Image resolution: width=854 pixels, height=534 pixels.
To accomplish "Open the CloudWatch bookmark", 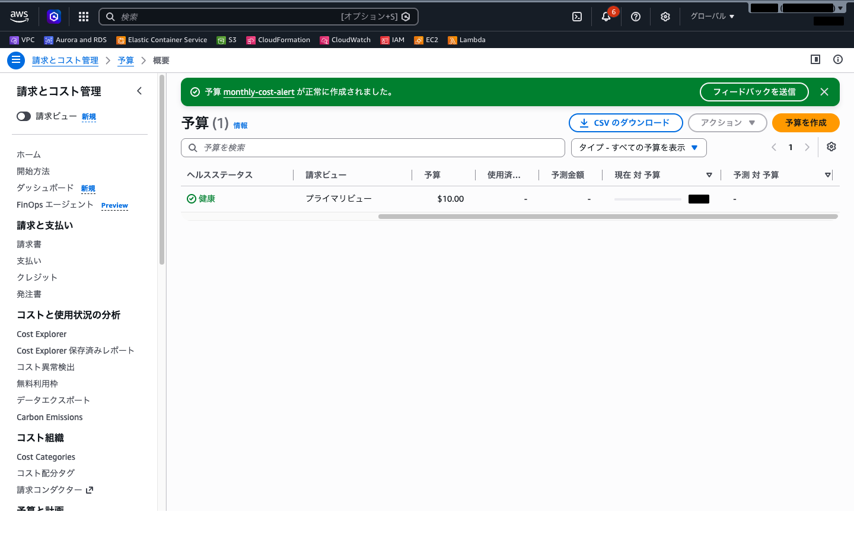I will pyautogui.click(x=345, y=40).
